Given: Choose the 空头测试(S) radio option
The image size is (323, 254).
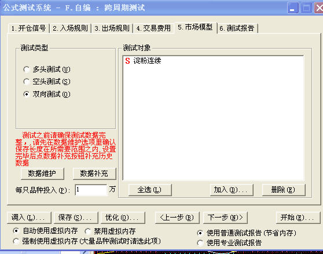Looking at the screenshot, I should point(47,82).
